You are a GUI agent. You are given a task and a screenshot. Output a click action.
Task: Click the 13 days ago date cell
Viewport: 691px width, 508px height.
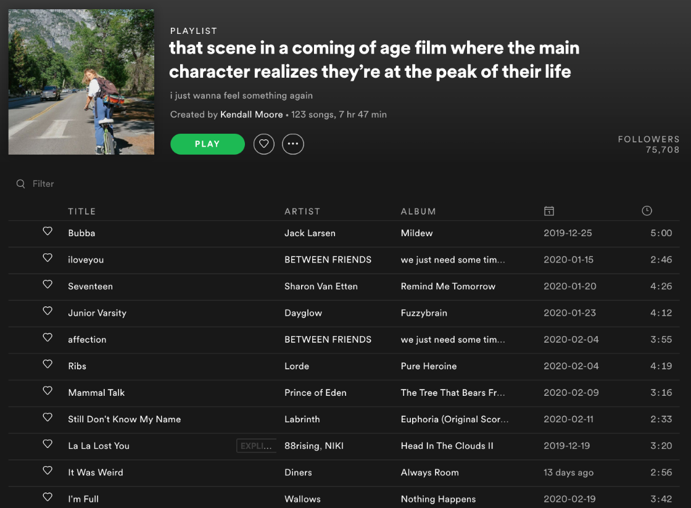(x=568, y=472)
